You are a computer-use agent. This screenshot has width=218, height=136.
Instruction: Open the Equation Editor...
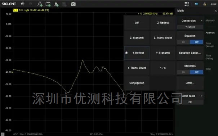coord(190,53)
